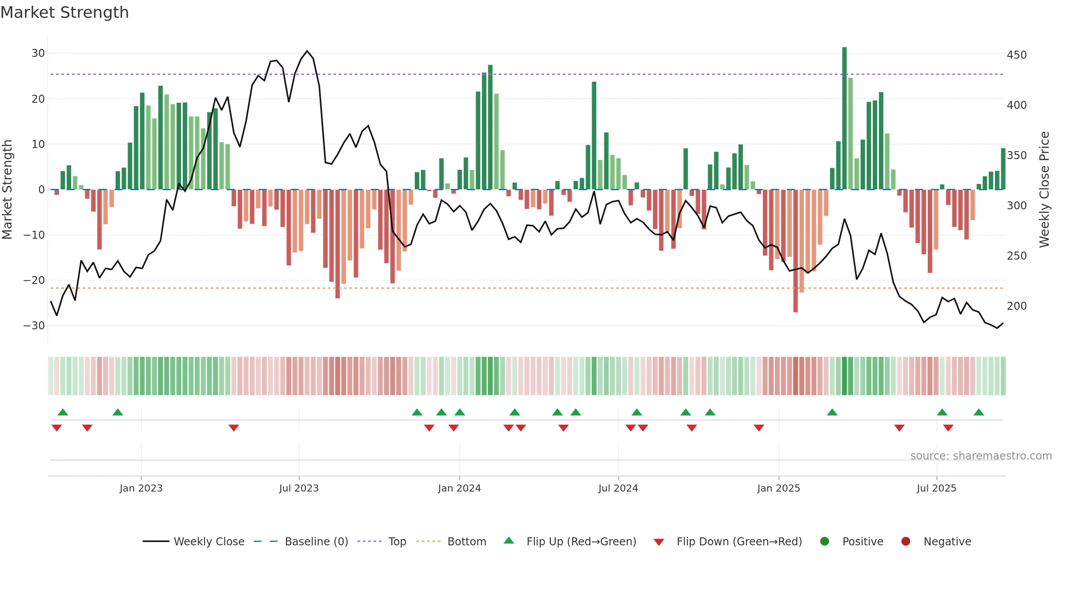Click the Jan 2024 x-axis label
The width and height of the screenshot is (1067, 600).
click(459, 488)
